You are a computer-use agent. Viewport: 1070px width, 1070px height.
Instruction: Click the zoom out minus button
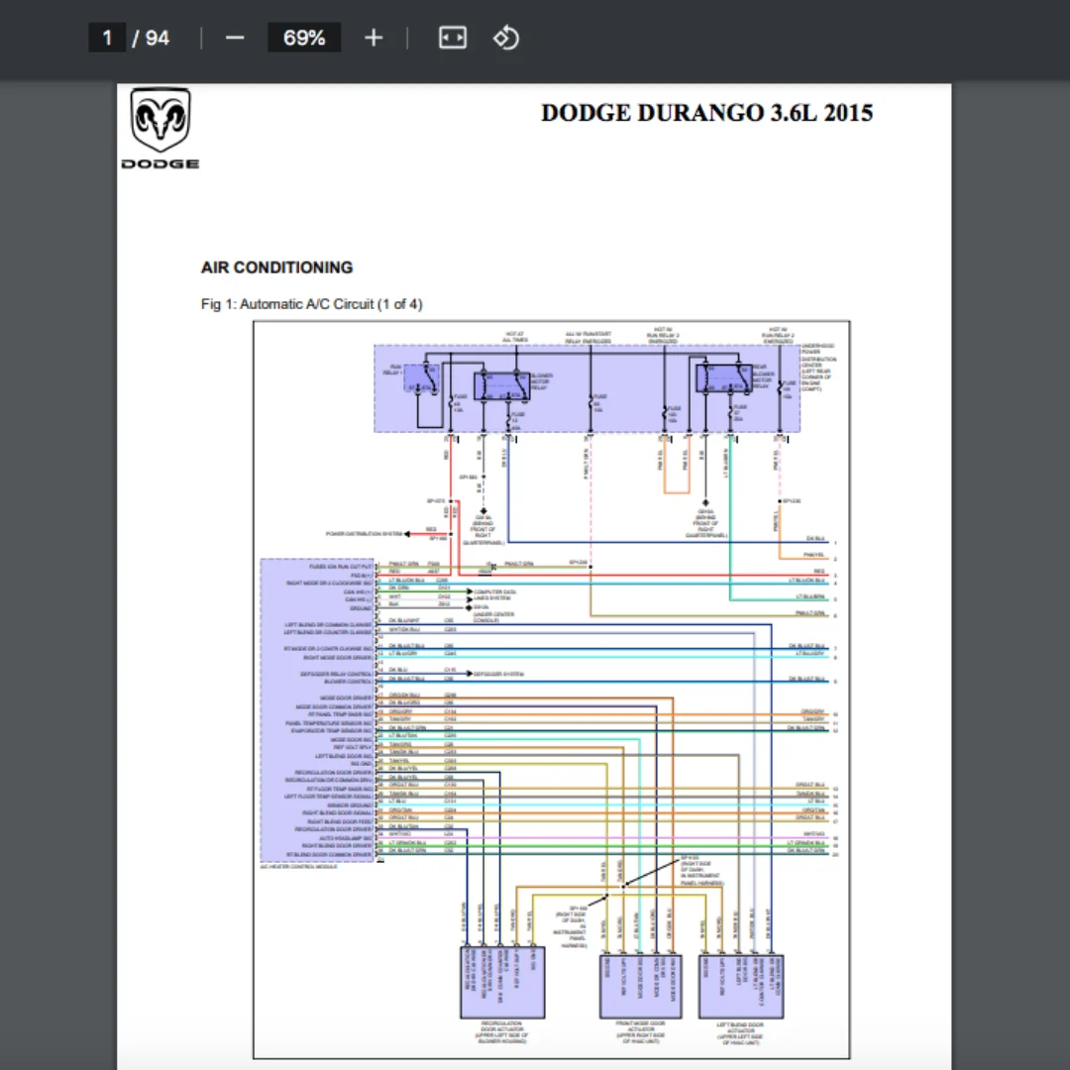235,39
